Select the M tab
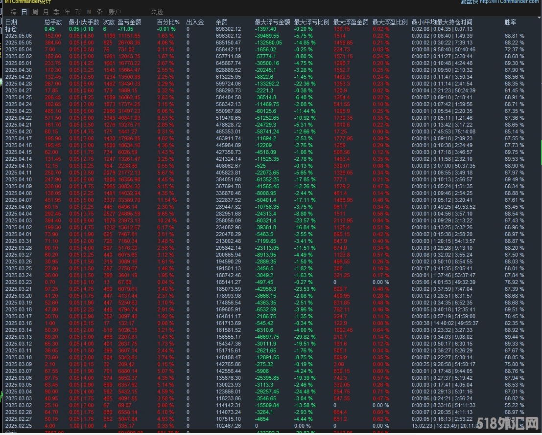This screenshot has height=435, width=542. point(89,12)
